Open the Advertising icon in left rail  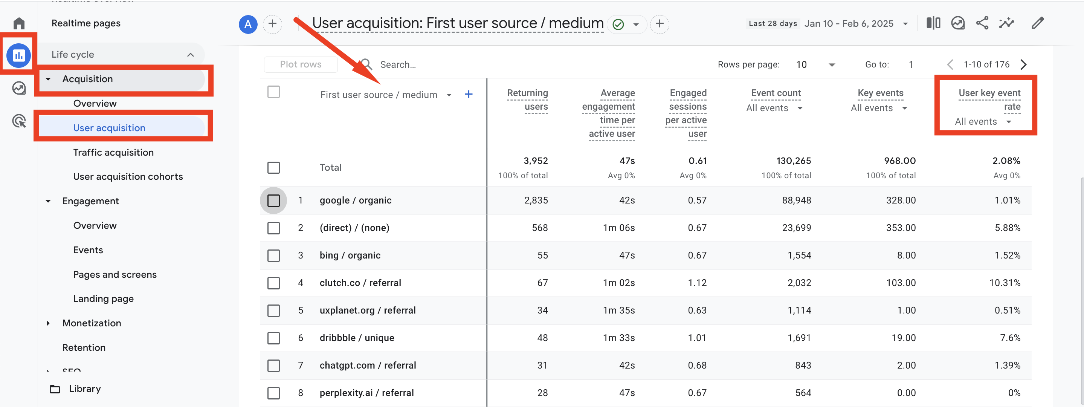pos(19,121)
